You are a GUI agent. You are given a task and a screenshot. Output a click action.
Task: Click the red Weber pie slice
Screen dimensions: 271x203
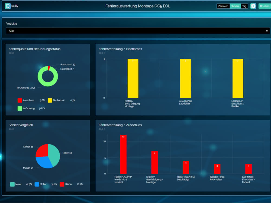pos(43,150)
